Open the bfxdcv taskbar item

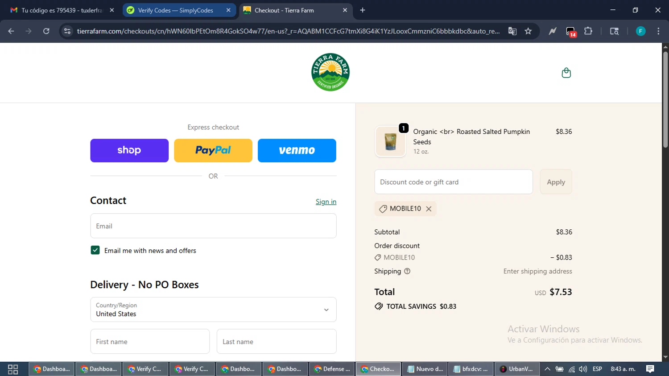[471, 369]
